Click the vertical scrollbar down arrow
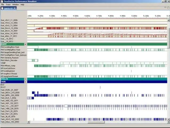 pyautogui.click(x=168, y=119)
